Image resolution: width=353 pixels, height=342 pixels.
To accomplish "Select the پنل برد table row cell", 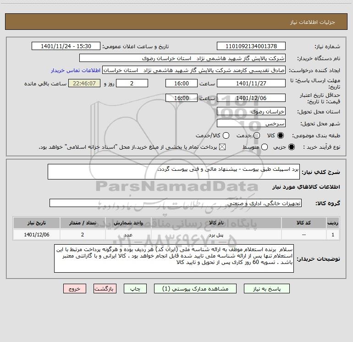I will [216, 235].
